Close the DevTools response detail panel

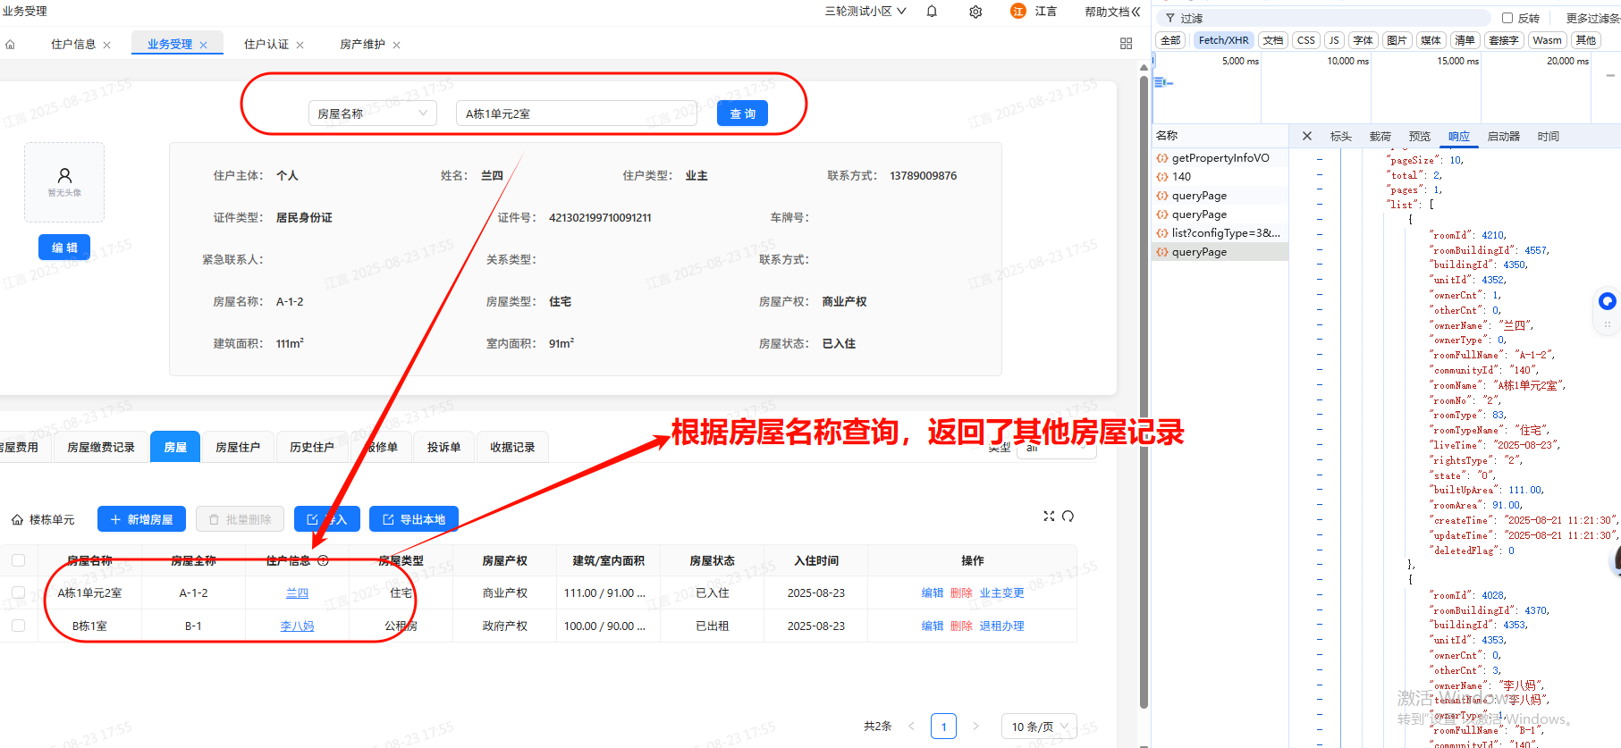pyautogui.click(x=1306, y=136)
